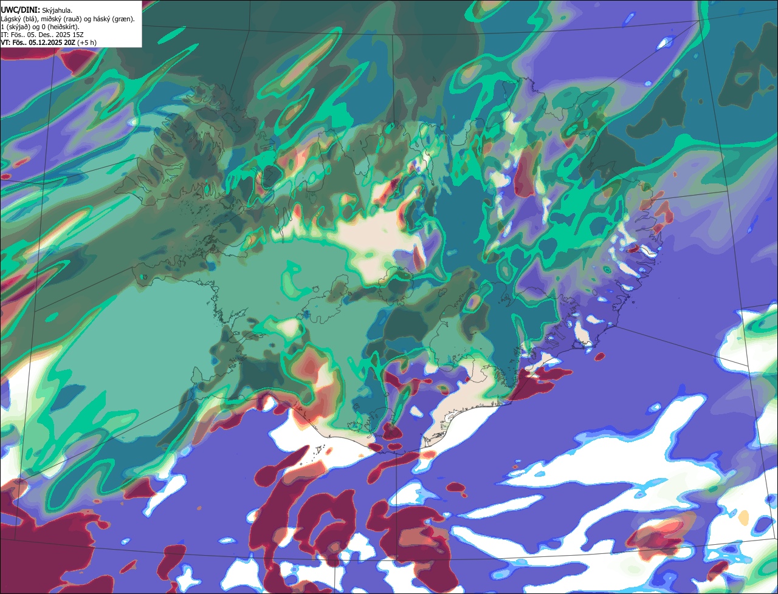This screenshot has width=778, height=594.
Task: Click the 'UWC/DINI:' bold heading text
Action: click(21, 10)
